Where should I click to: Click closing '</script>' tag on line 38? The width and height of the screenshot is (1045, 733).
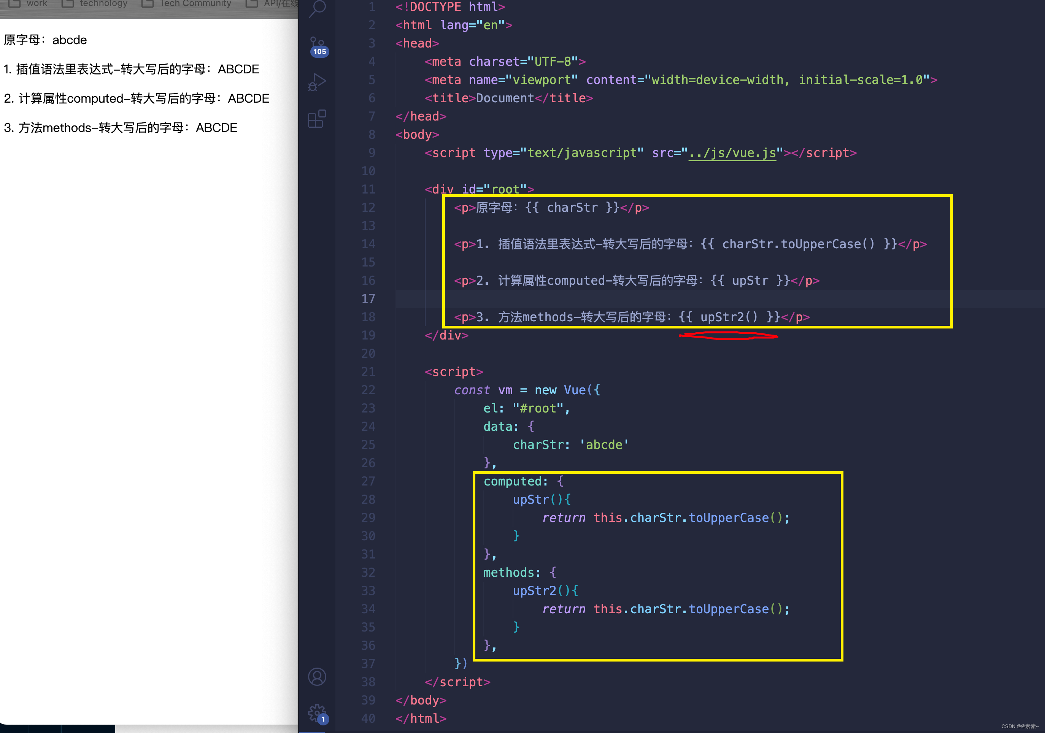click(x=457, y=682)
